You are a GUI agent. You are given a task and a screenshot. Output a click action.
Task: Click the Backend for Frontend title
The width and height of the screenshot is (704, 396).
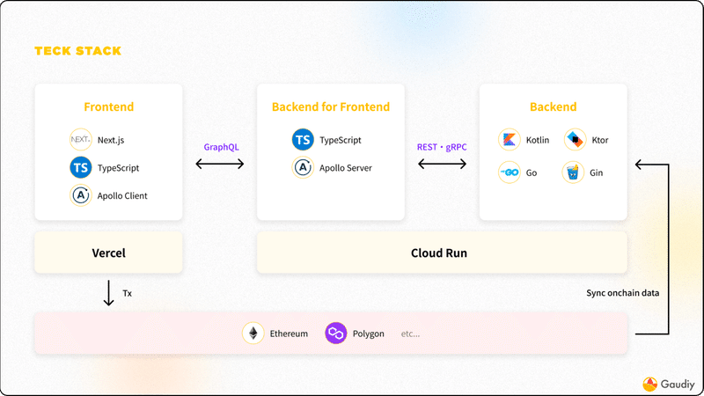[x=331, y=106]
